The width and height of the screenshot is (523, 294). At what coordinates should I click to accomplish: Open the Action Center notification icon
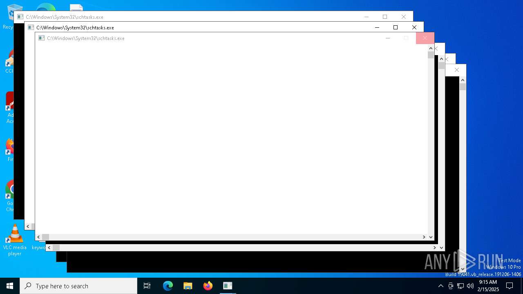[510, 286]
